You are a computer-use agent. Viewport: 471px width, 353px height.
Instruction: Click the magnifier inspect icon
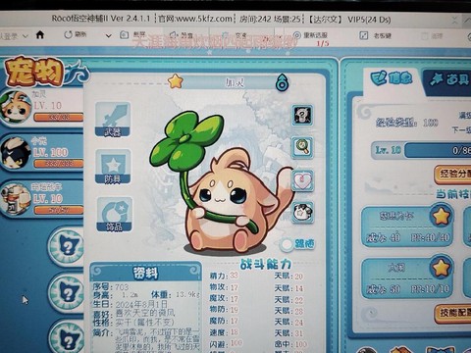click(302, 147)
